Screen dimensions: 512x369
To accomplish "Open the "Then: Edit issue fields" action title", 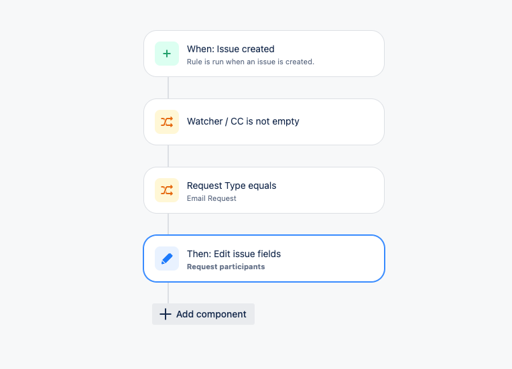I will (234, 254).
